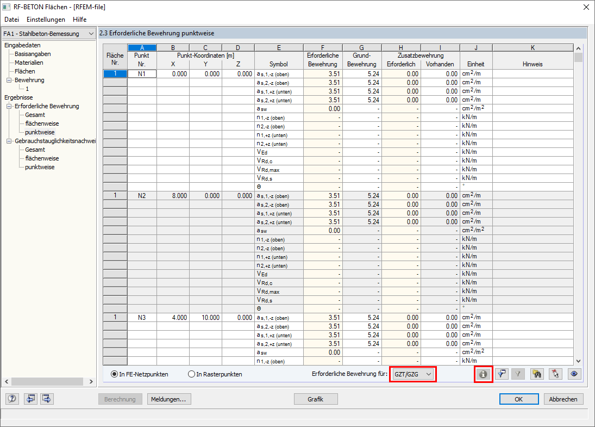Click Y coordinate 10.000 of point N3
This screenshot has height=427, width=595.
click(x=206, y=318)
